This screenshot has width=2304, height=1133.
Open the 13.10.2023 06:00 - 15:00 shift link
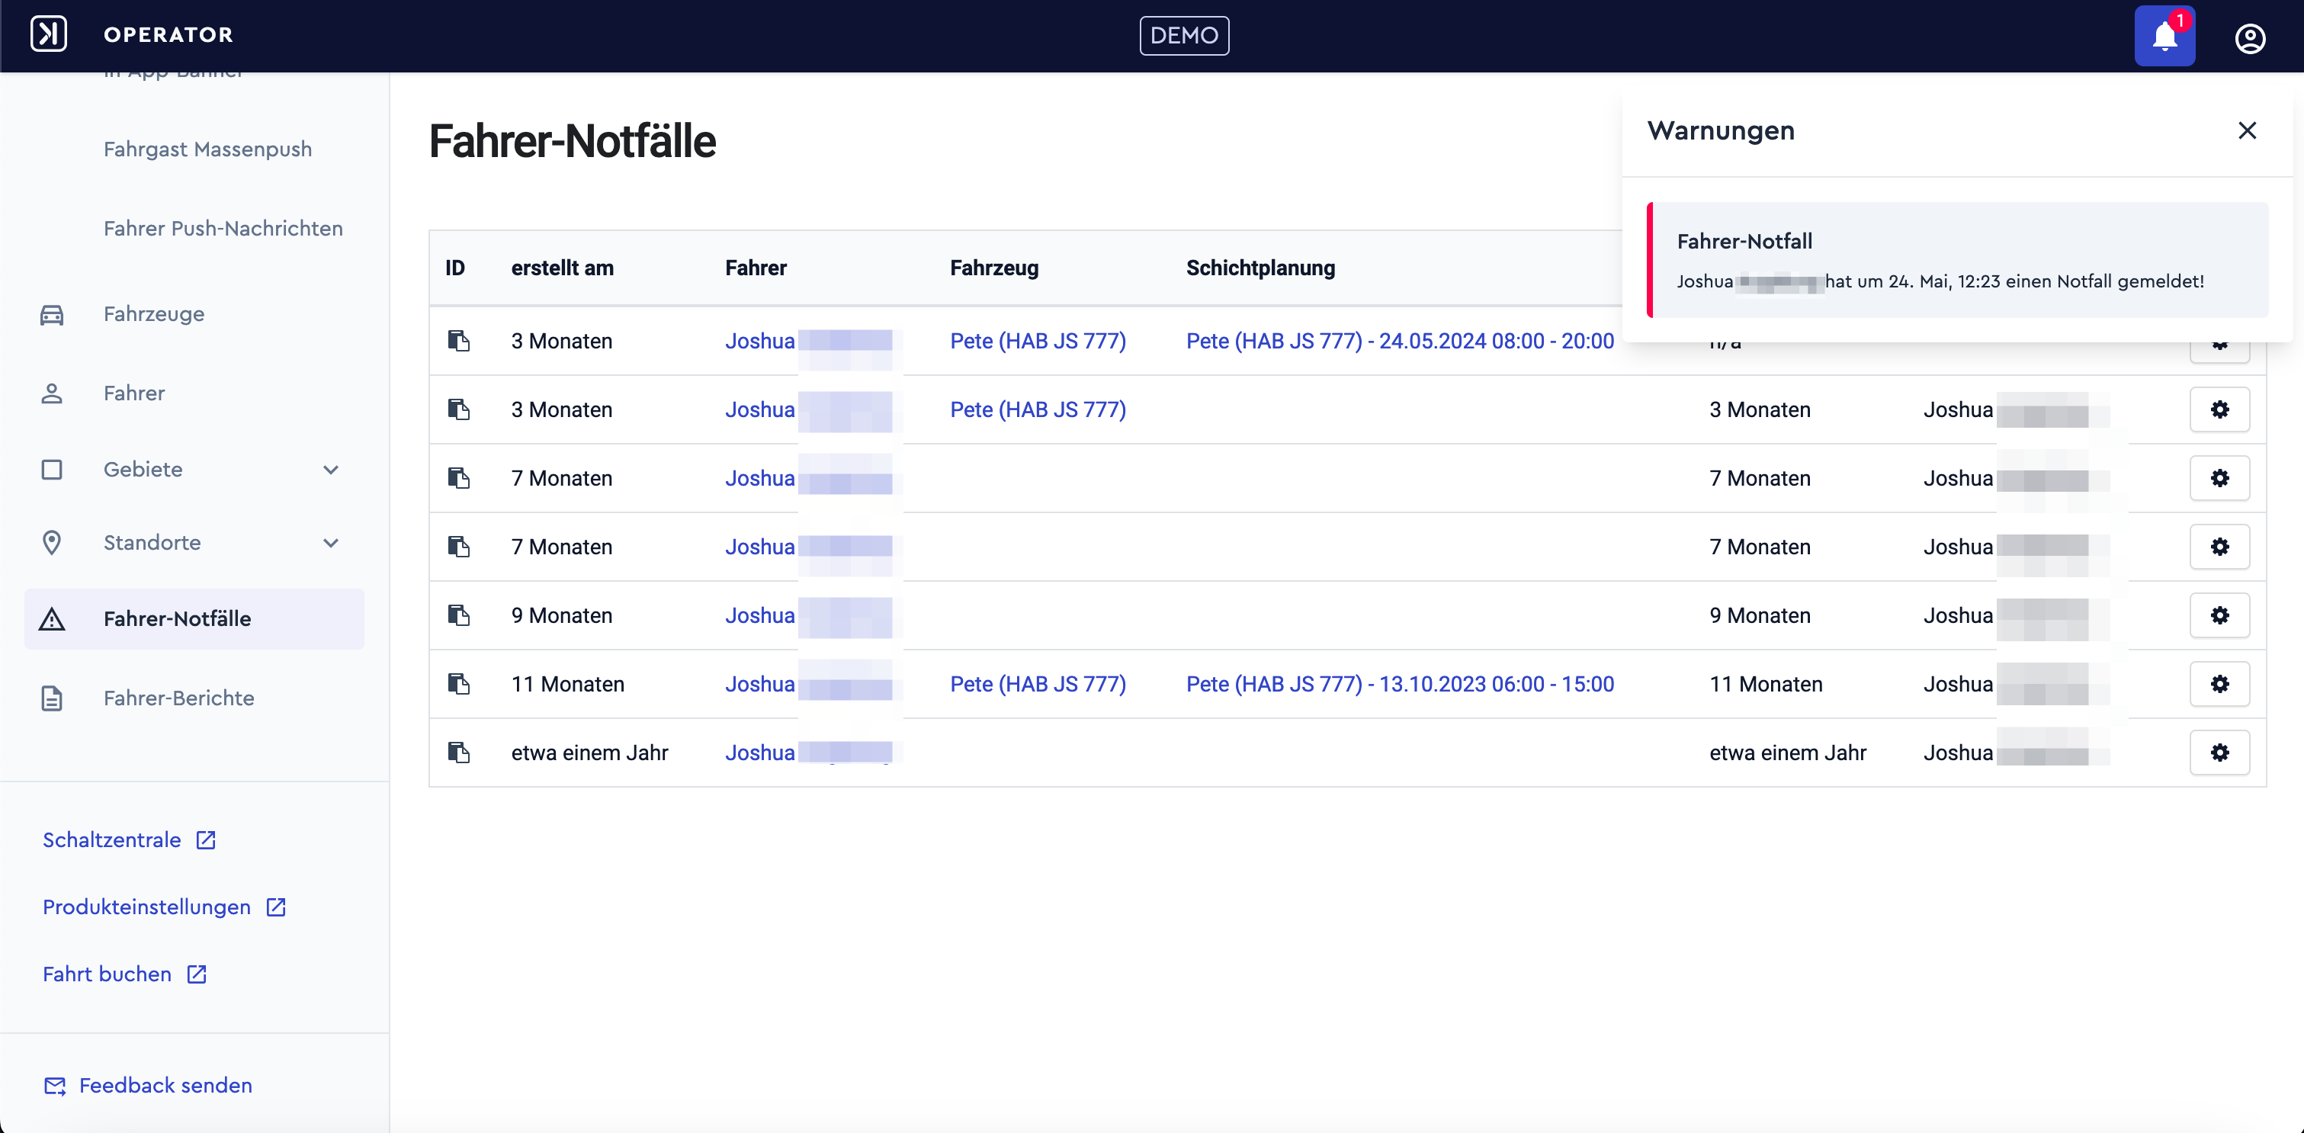point(1400,684)
